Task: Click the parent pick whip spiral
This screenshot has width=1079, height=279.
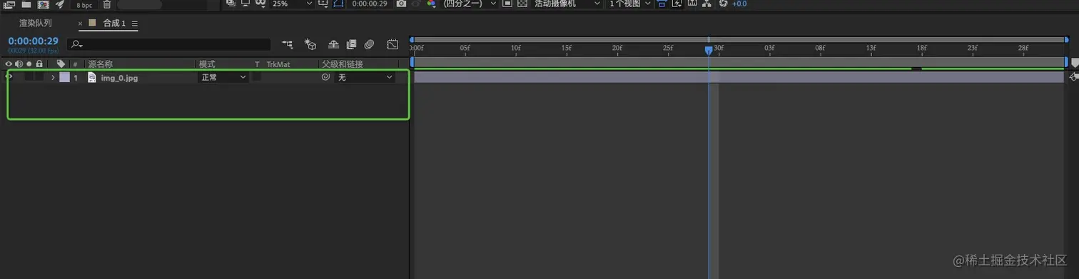Action: 325,77
